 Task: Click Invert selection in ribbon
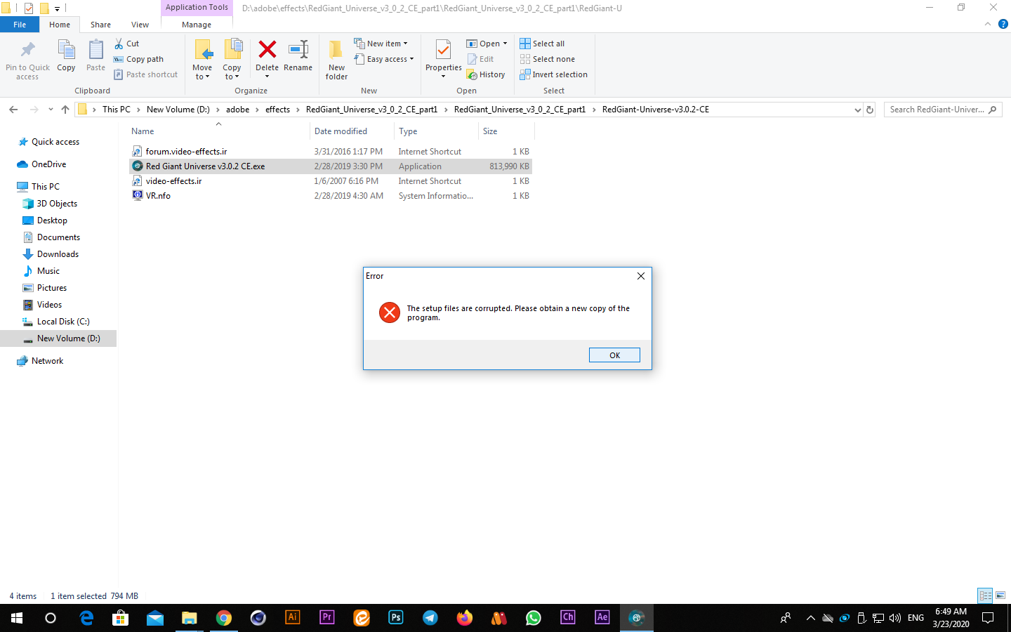(553, 74)
